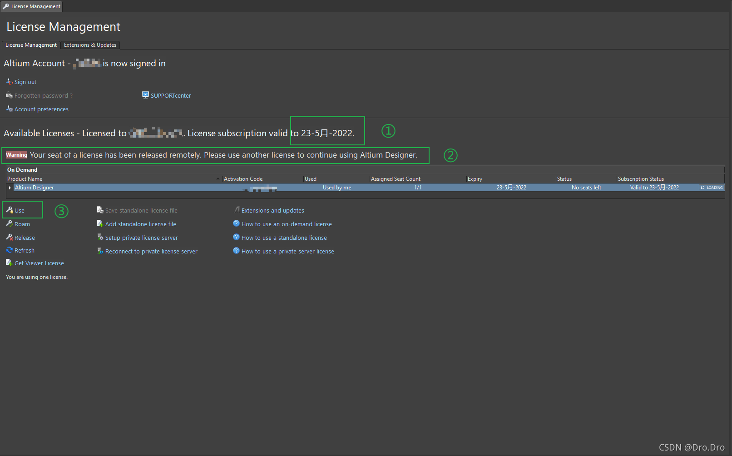Click Reconnect to private license server link

[x=151, y=251]
